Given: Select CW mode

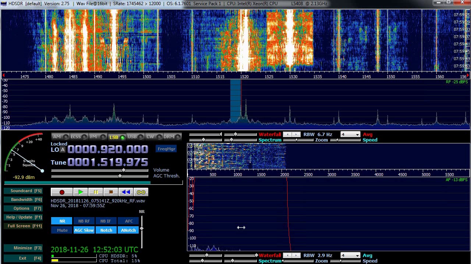Looking at the screenshot, I should pyautogui.click(x=154, y=137).
